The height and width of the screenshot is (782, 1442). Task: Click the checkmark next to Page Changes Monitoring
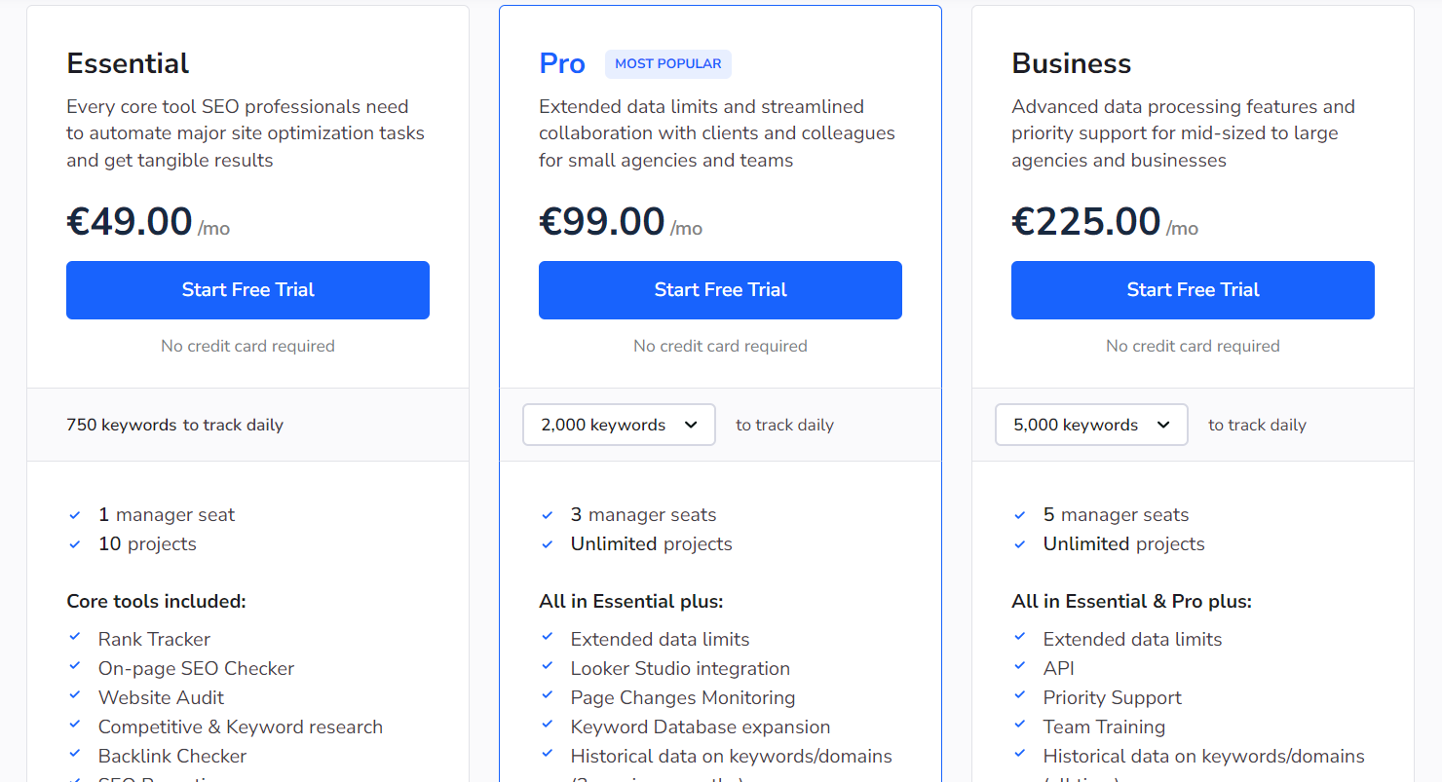coord(548,695)
